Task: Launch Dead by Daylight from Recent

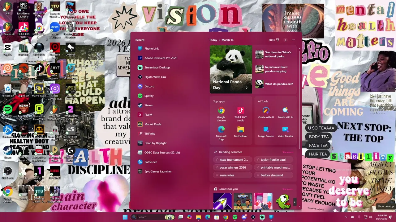Action: 169,143
